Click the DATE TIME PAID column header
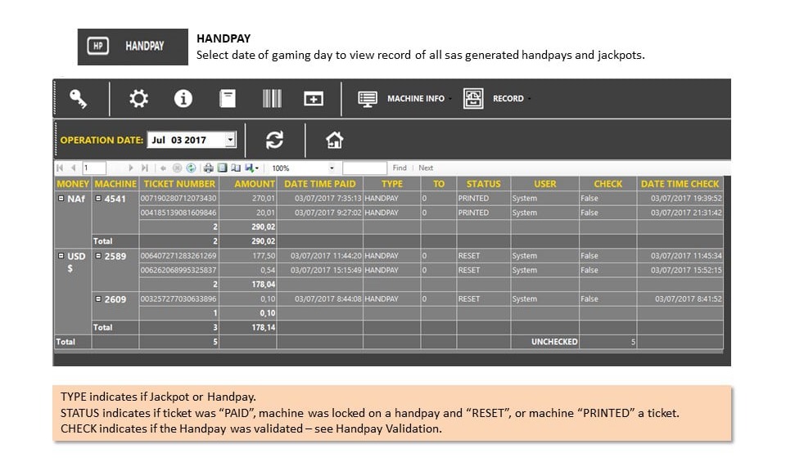The image size is (786, 471). [320, 184]
